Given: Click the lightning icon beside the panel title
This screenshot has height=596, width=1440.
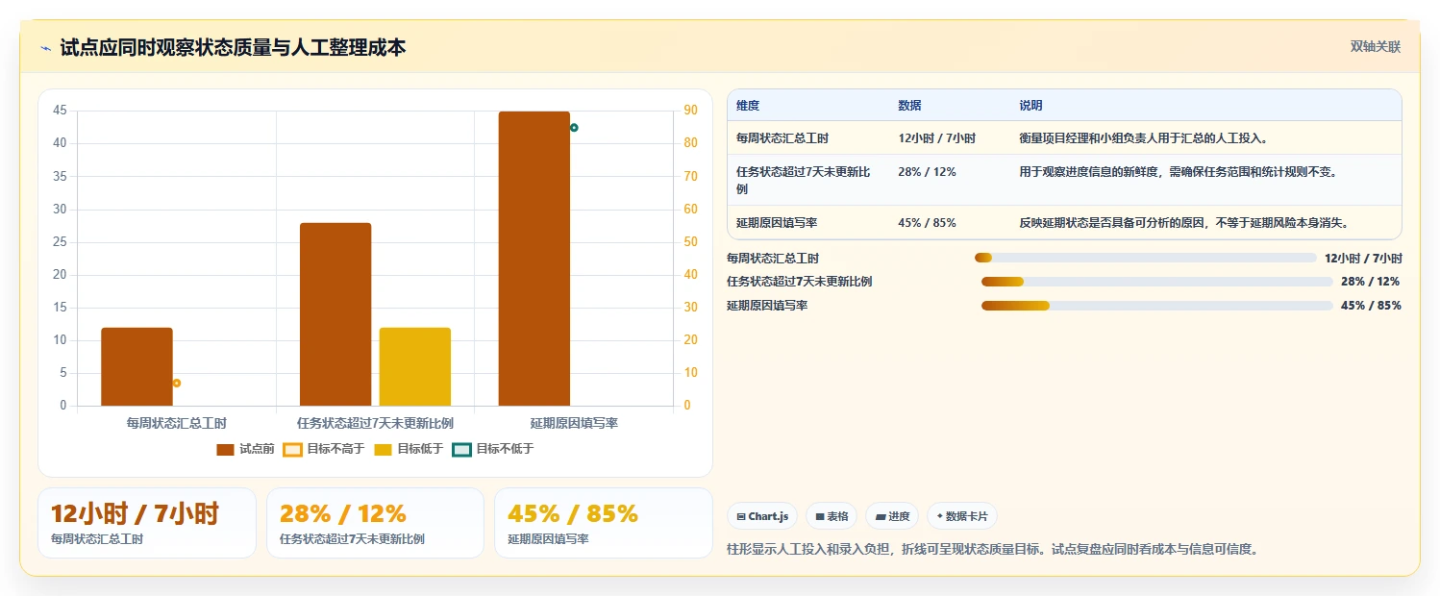Looking at the screenshot, I should [46, 48].
